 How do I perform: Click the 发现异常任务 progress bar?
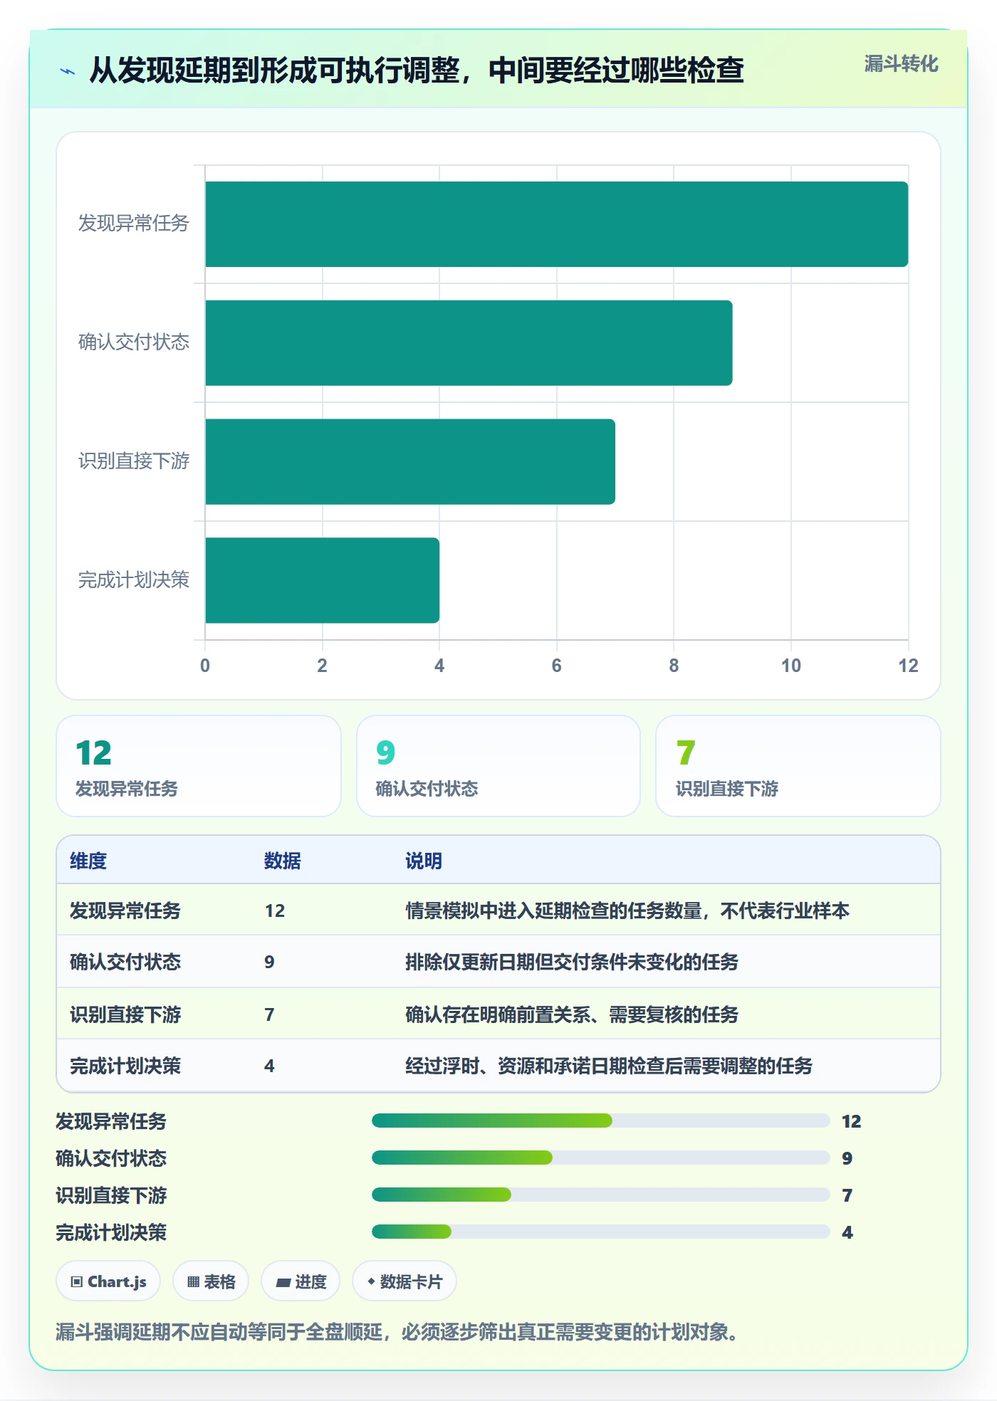click(600, 1121)
